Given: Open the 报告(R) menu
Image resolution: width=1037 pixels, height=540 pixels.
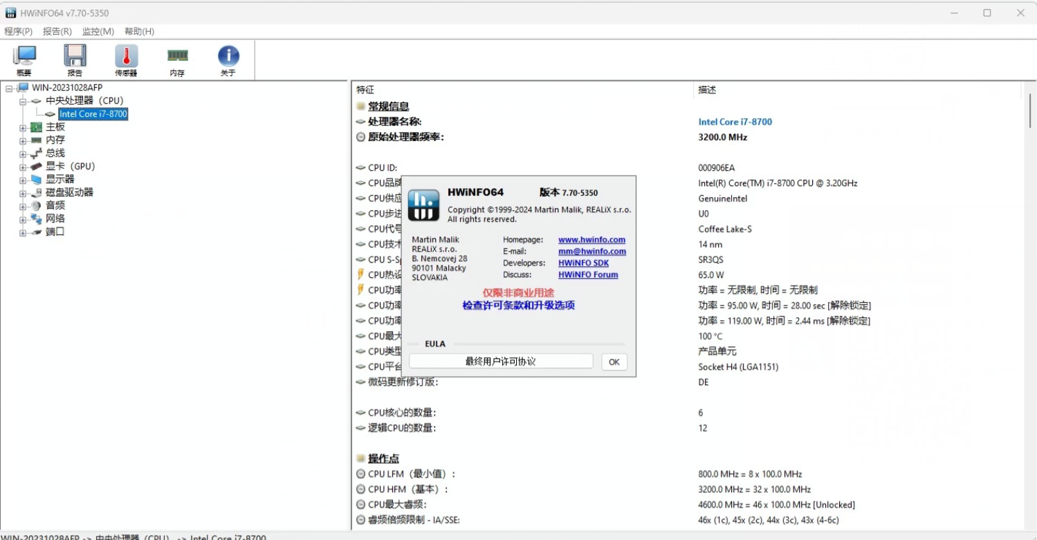Looking at the screenshot, I should pyautogui.click(x=57, y=31).
